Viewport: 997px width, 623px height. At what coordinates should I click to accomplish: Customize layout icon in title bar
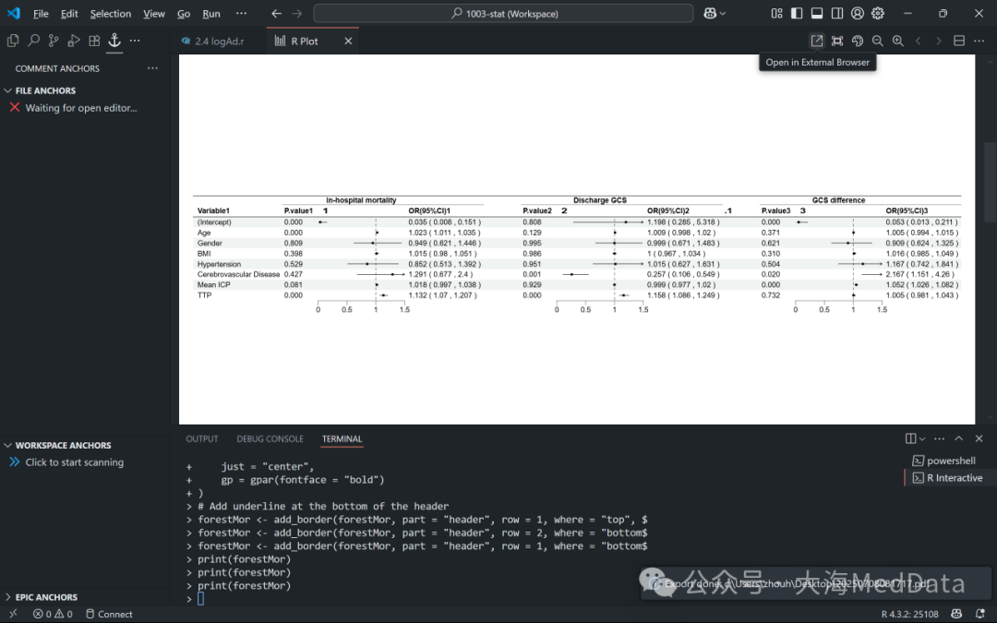pos(776,13)
